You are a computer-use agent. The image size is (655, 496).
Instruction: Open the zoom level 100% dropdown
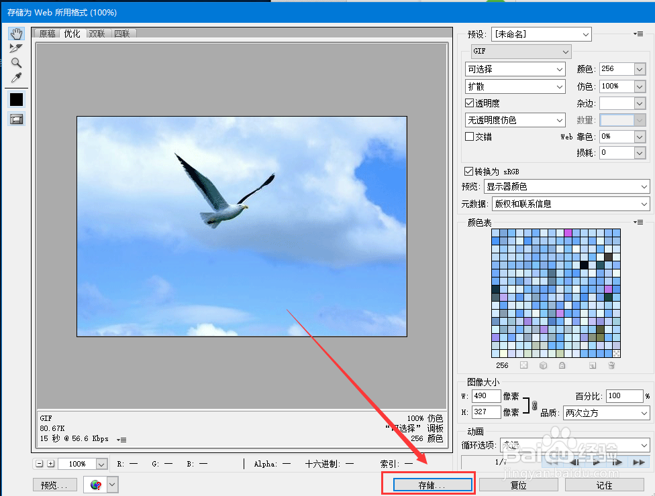pyautogui.click(x=101, y=464)
